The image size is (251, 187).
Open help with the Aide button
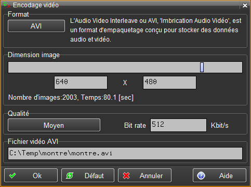click(x=219, y=176)
